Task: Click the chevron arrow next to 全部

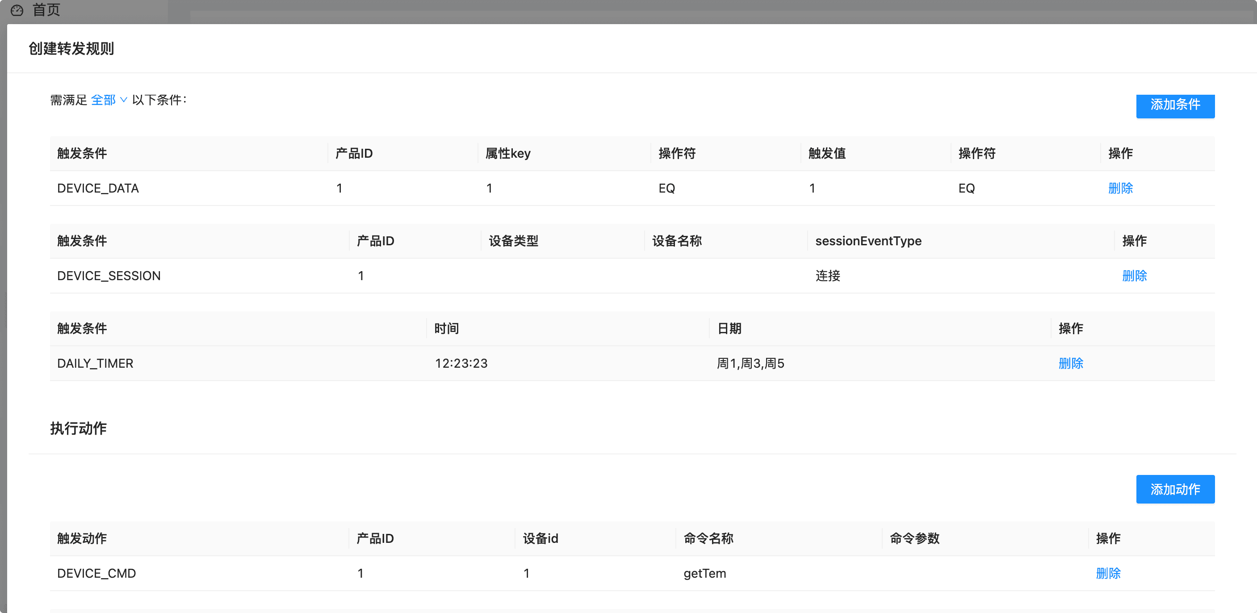Action: coord(123,100)
